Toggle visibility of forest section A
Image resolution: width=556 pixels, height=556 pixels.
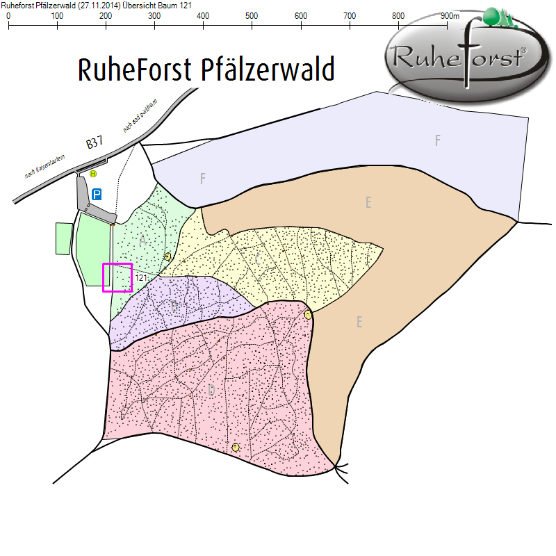click(142, 240)
